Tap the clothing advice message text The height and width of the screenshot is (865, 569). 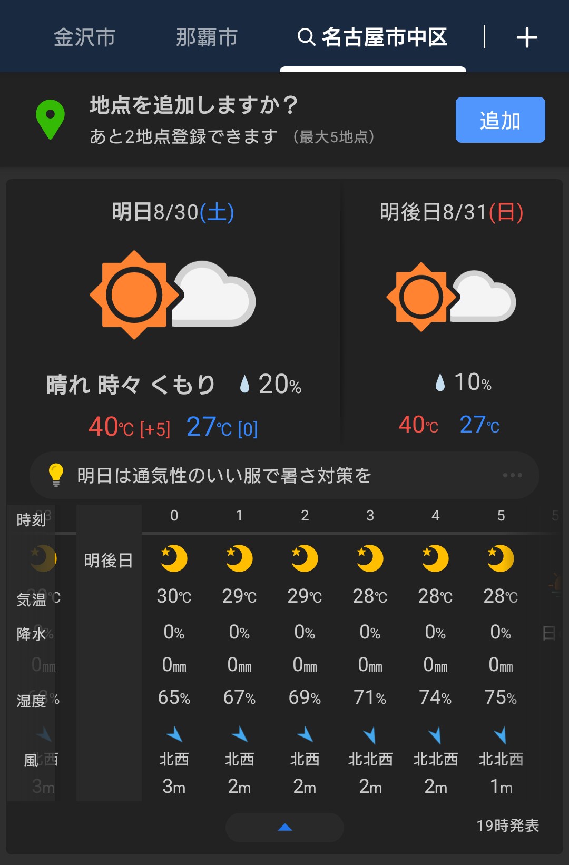(x=224, y=475)
